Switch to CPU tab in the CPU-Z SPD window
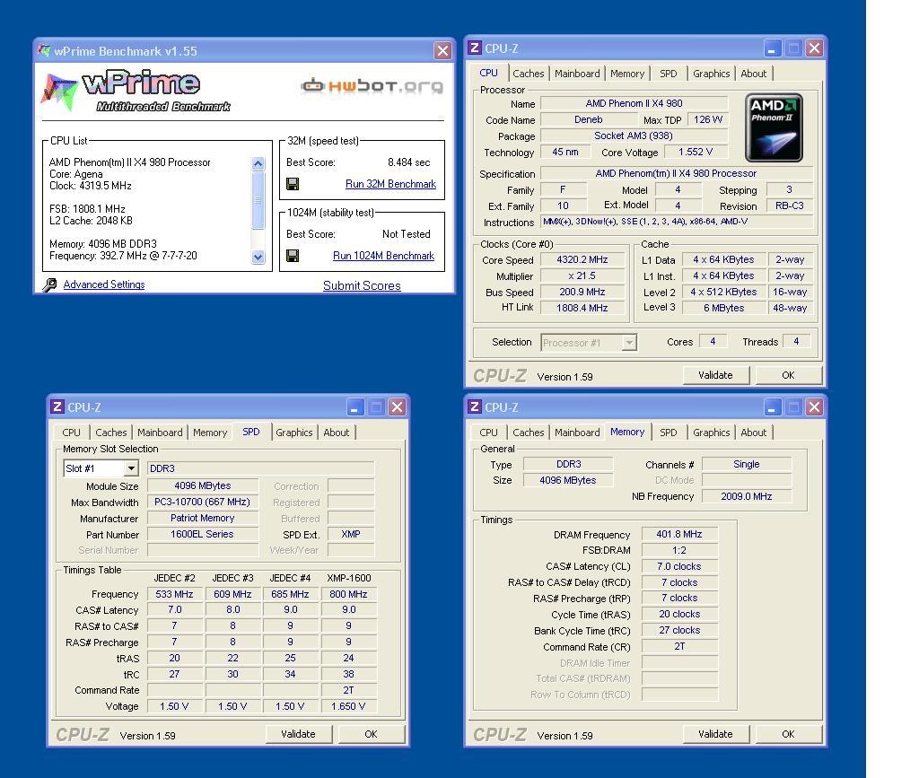 tap(71, 433)
